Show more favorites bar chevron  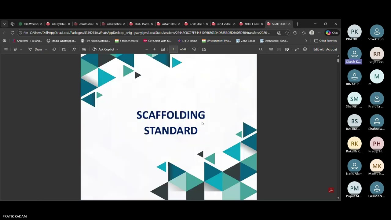(x=306, y=41)
